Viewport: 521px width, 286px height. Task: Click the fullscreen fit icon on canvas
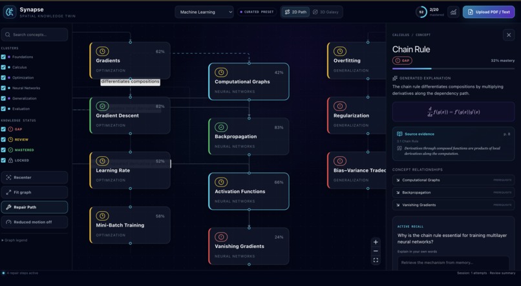pyautogui.click(x=376, y=260)
